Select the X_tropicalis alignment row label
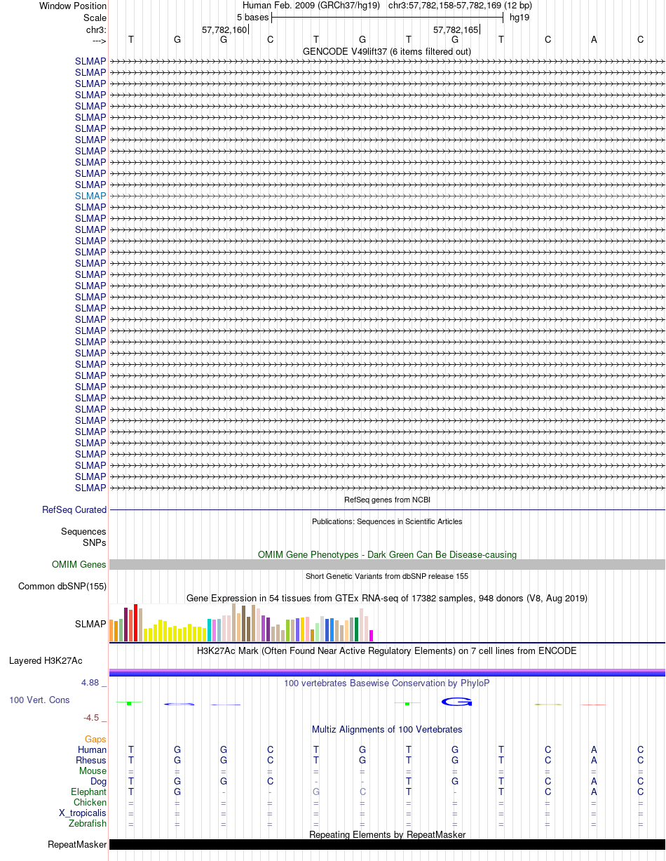Image resolution: width=666 pixels, height=861 pixels. click(x=83, y=813)
